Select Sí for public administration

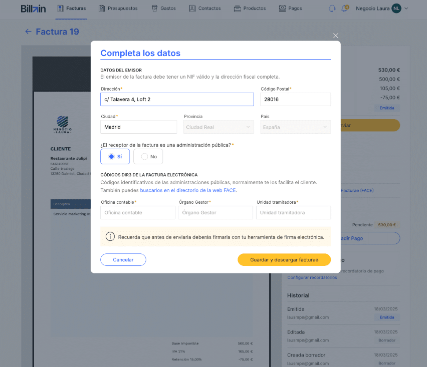[115, 157]
